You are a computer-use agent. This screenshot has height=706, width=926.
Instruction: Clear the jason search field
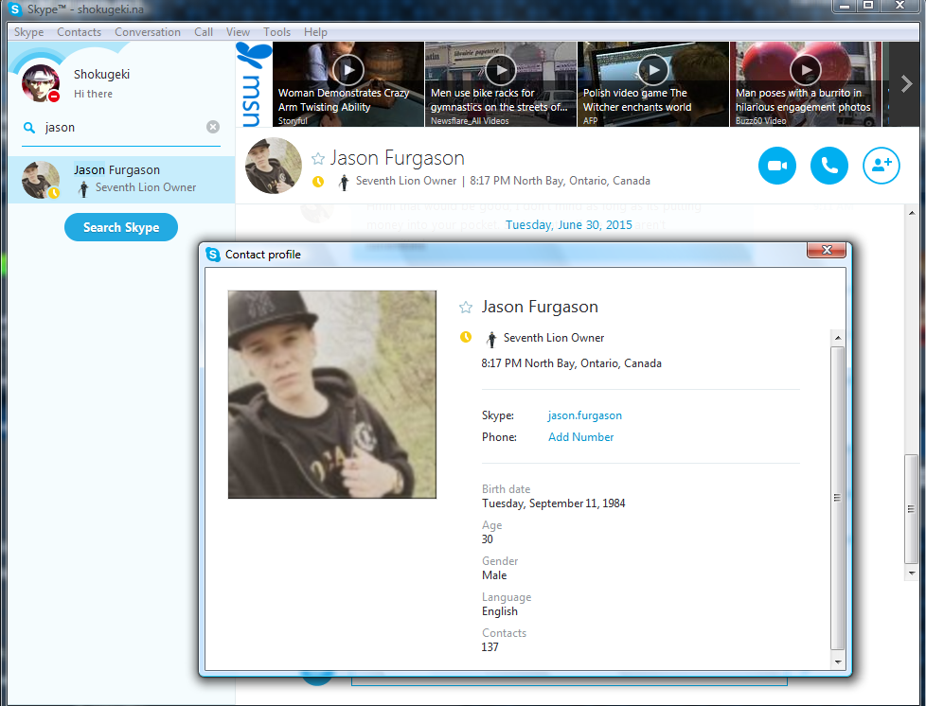[x=213, y=127]
